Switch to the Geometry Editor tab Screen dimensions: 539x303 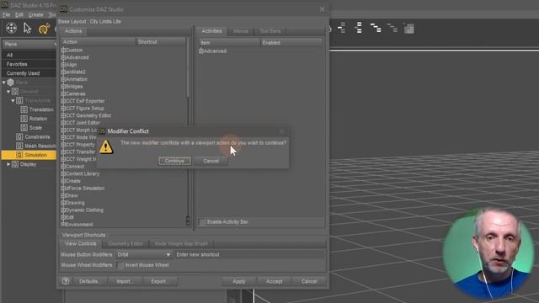[x=125, y=243]
